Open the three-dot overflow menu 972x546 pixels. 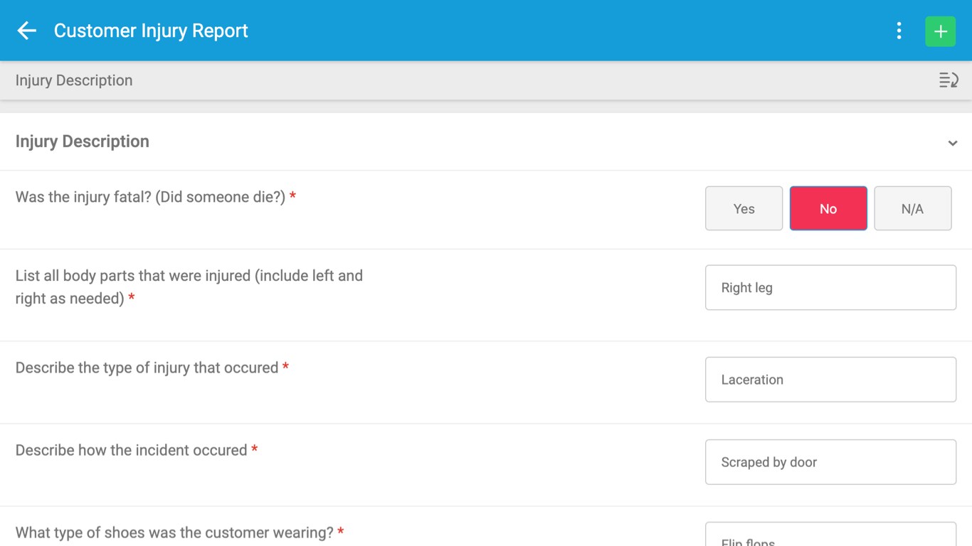pyautogui.click(x=899, y=31)
